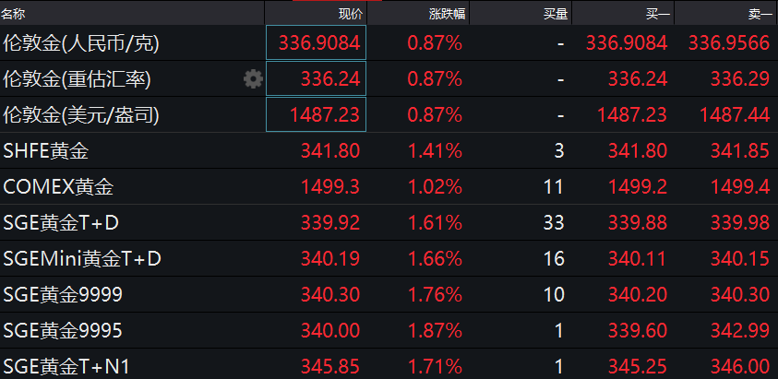Select the SGE黄金T+N1 row name
778x379 pixels.
(66, 367)
